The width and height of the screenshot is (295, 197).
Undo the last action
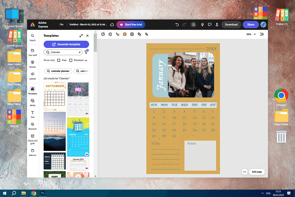point(177,25)
